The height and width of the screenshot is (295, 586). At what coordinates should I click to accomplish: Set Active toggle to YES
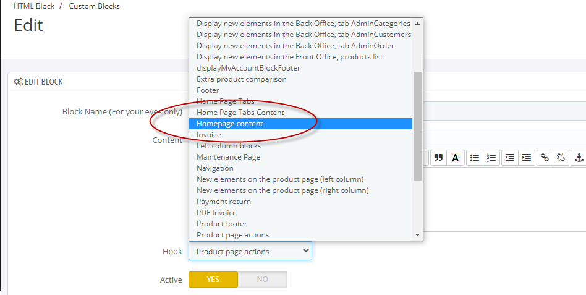coord(213,280)
